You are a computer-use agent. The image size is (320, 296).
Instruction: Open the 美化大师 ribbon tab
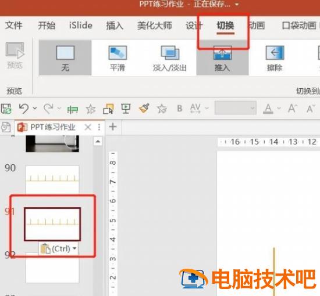coord(155,26)
